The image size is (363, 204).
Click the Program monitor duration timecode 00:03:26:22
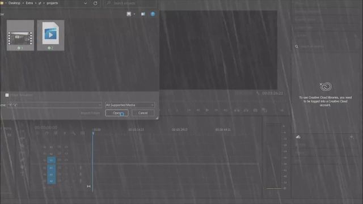[272, 93]
